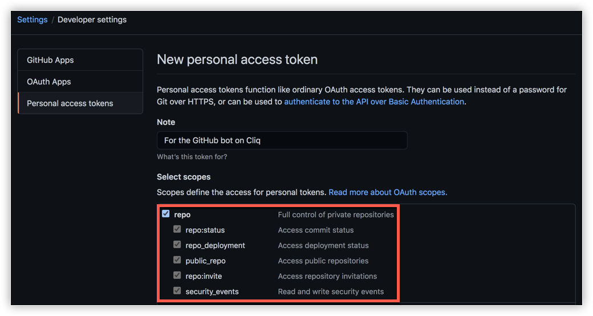Toggle the repo:status checkbox
Viewport: 593px width, 316px height.
[x=177, y=229]
